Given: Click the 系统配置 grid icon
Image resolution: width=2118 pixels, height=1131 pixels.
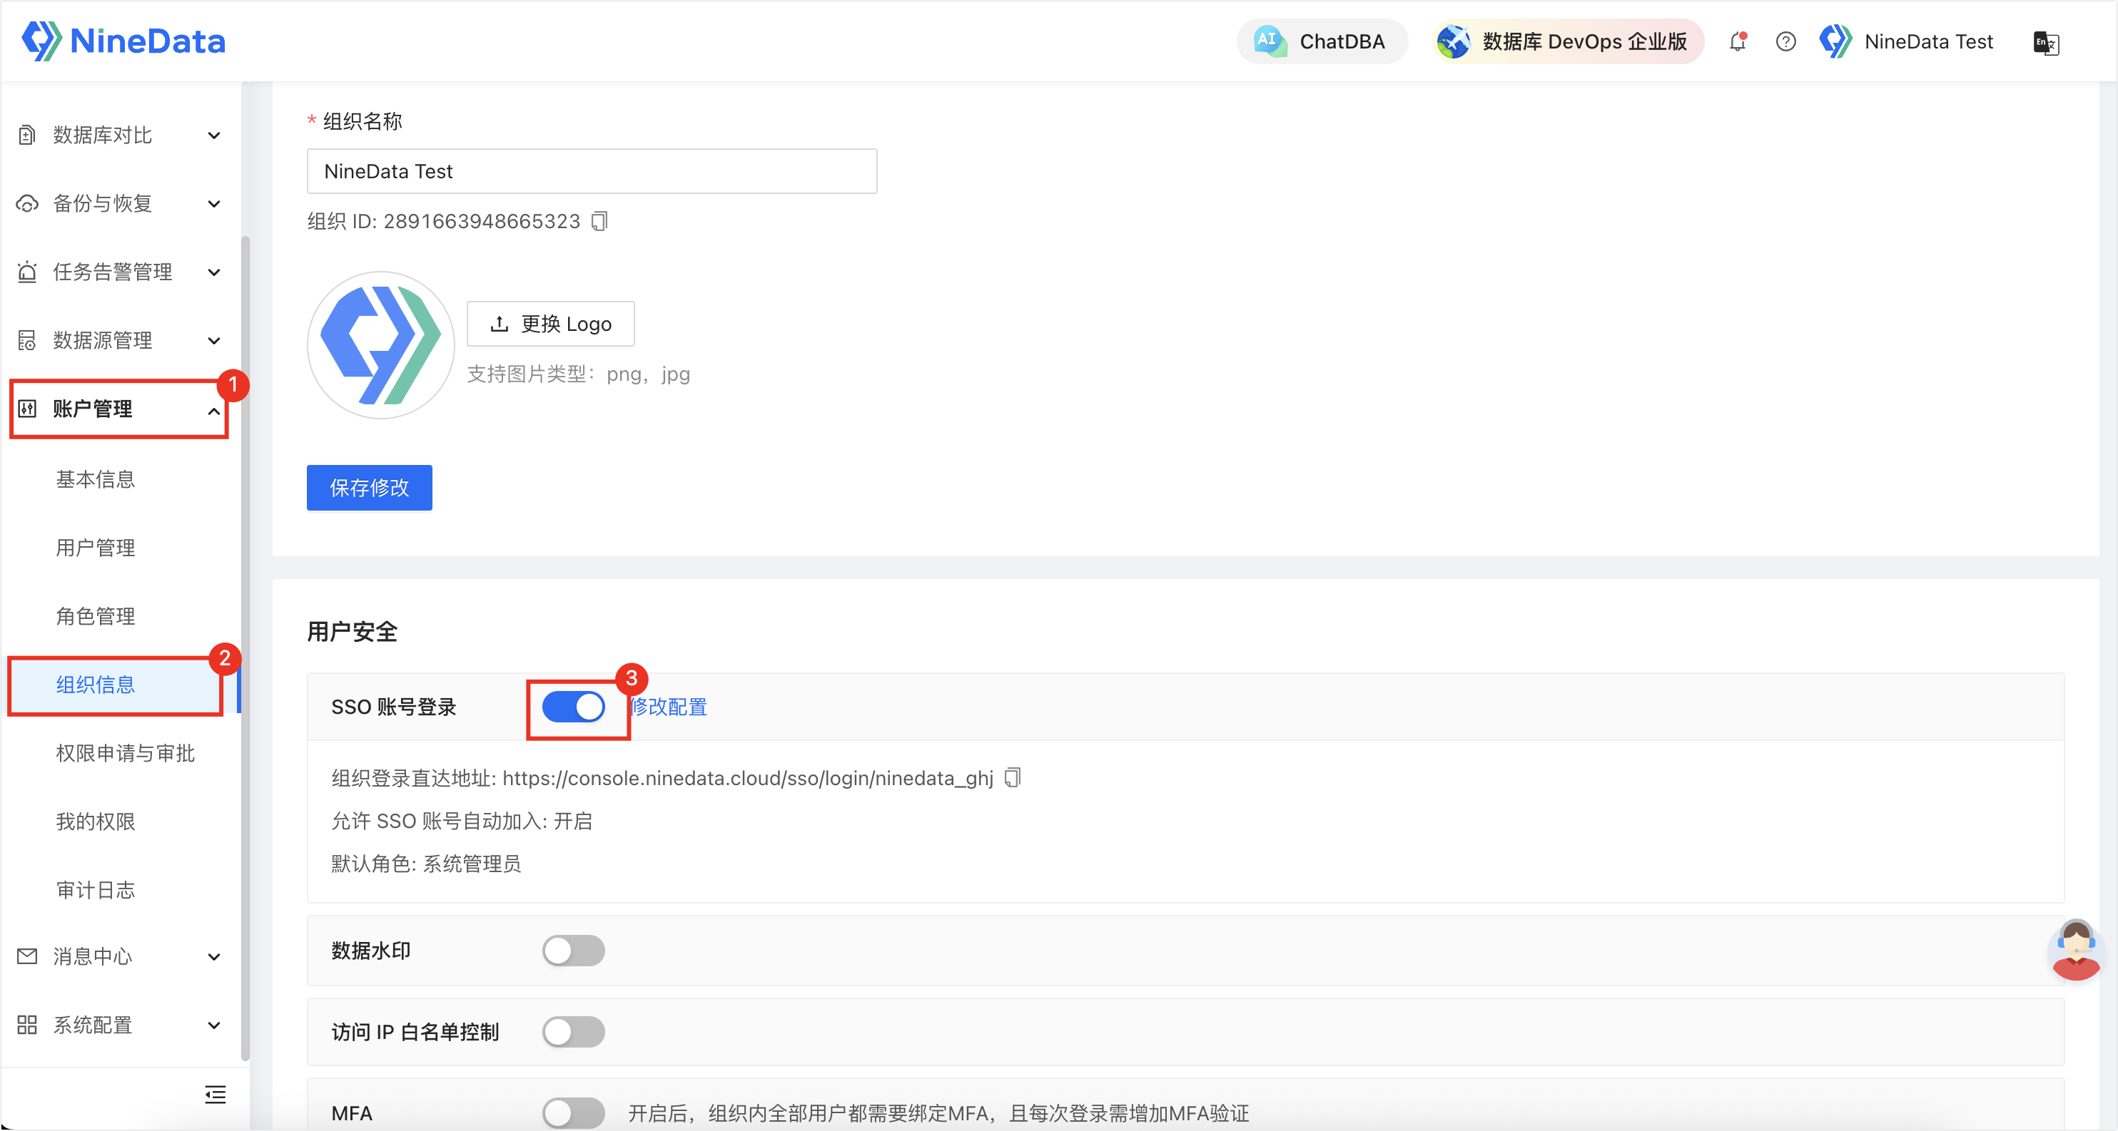Looking at the screenshot, I should [x=27, y=1024].
